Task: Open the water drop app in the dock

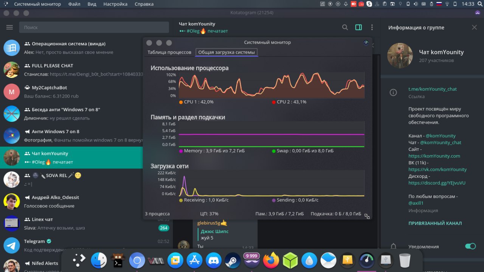Action: point(309,261)
